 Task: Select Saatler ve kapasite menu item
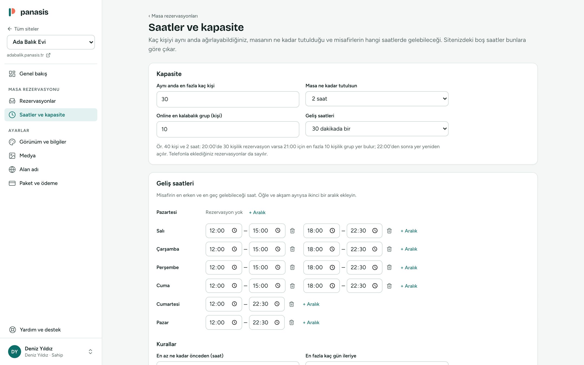(51, 115)
